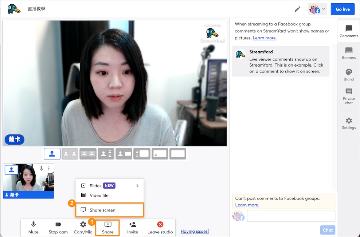This screenshot has width=360, height=237.
Task: Edit broadcast title with pencil icon
Action: click(298, 9)
